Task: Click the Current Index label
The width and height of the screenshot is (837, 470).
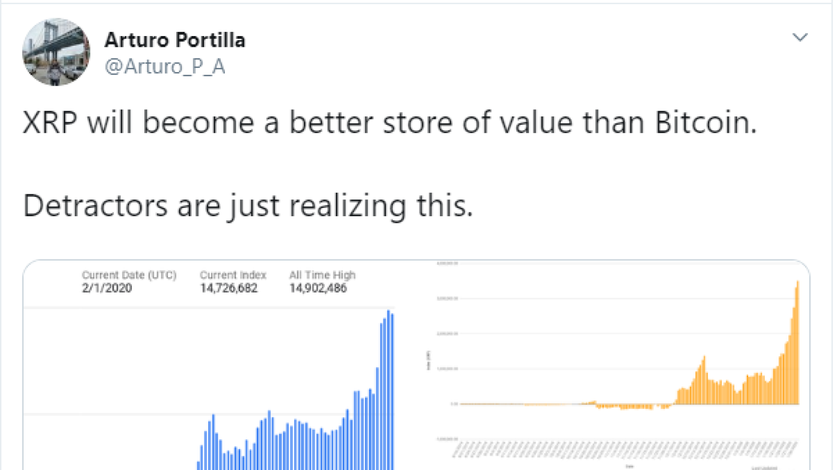Action: 233,275
